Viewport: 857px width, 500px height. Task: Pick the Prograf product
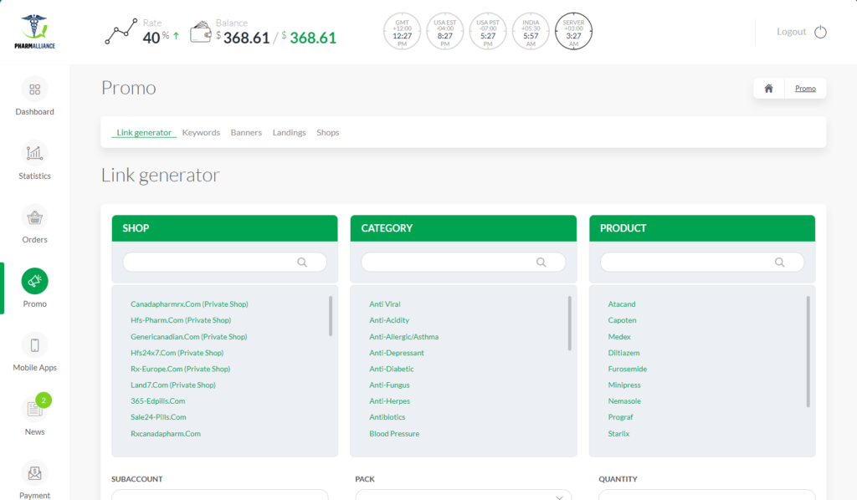(x=620, y=417)
